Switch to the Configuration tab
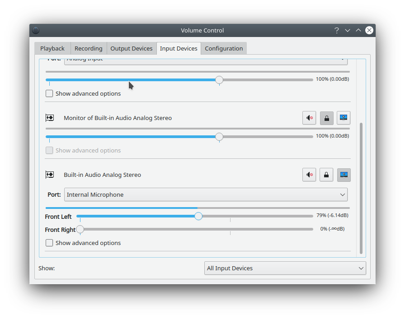This screenshot has height=319, width=405. point(224,48)
